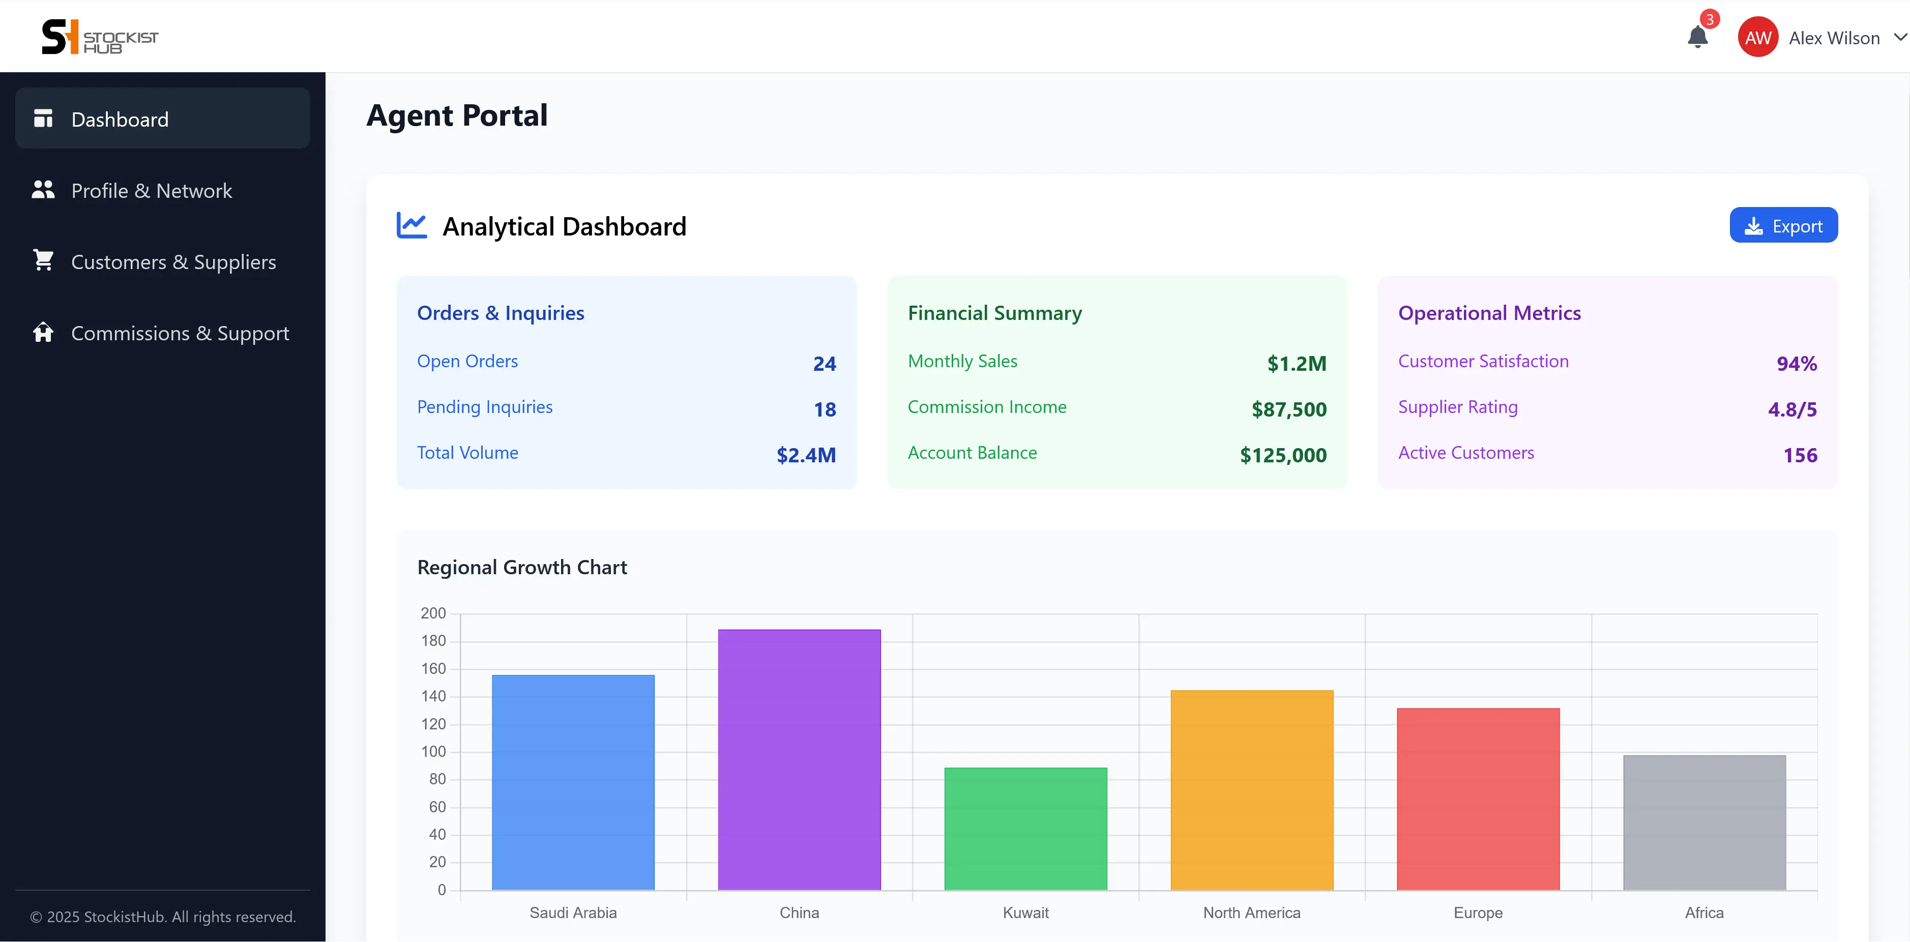Click the AW user avatar

coord(1757,38)
